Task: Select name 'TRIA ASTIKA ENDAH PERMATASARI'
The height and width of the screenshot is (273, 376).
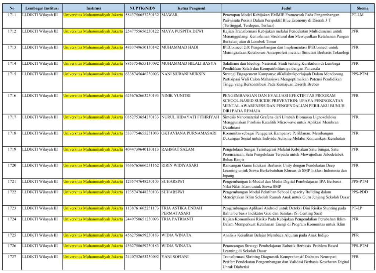Action: coord(182,211)
